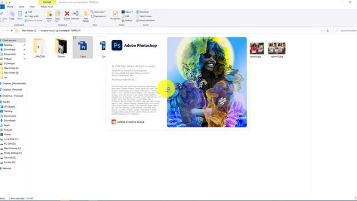Screen dimensions: 357x201
Task: Click the Edit button in the Open group
Action: pyautogui.click(x=126, y=16)
